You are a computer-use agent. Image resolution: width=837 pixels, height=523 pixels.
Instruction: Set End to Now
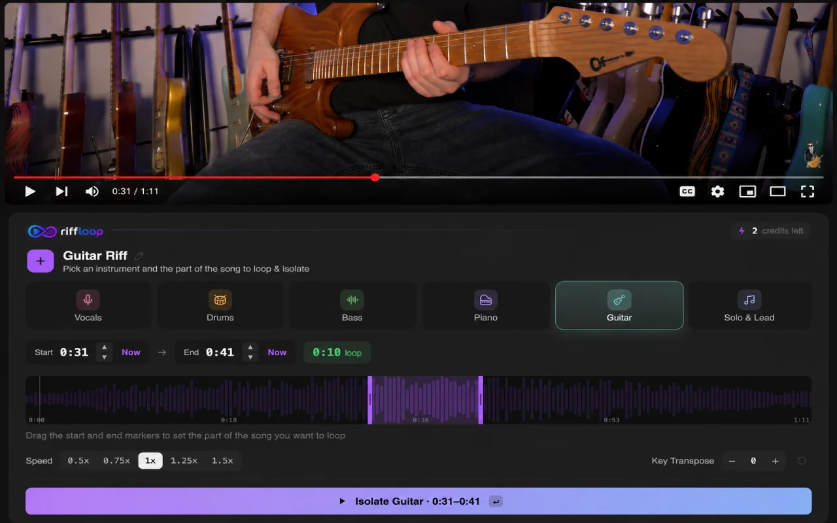tap(277, 352)
